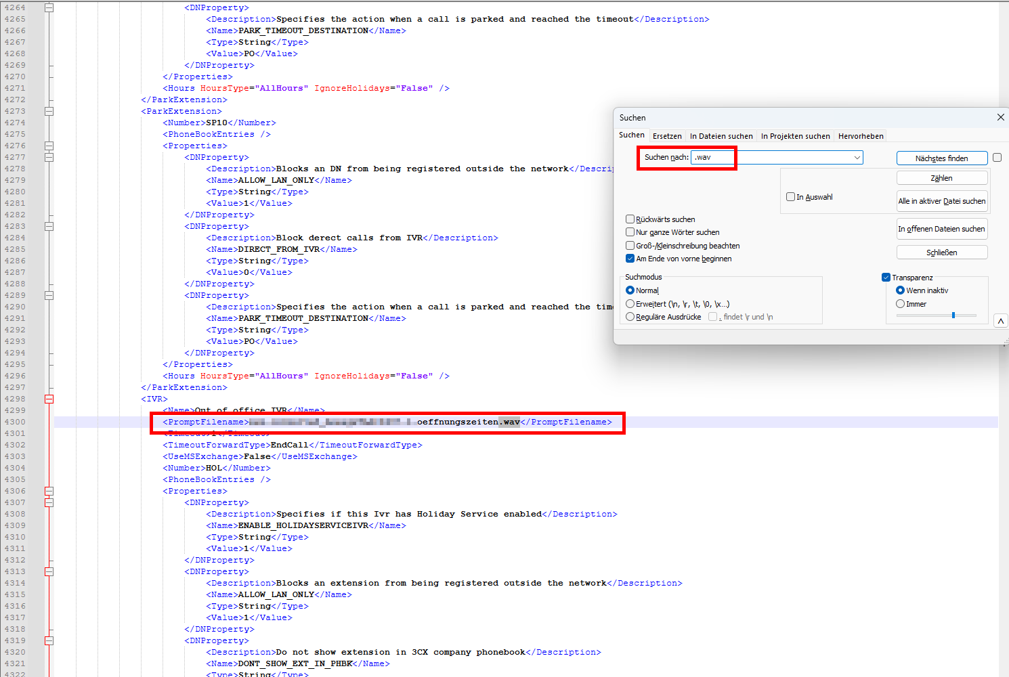1009x677 pixels.
Task: Click the transparency slider handle
Action: pos(953,315)
